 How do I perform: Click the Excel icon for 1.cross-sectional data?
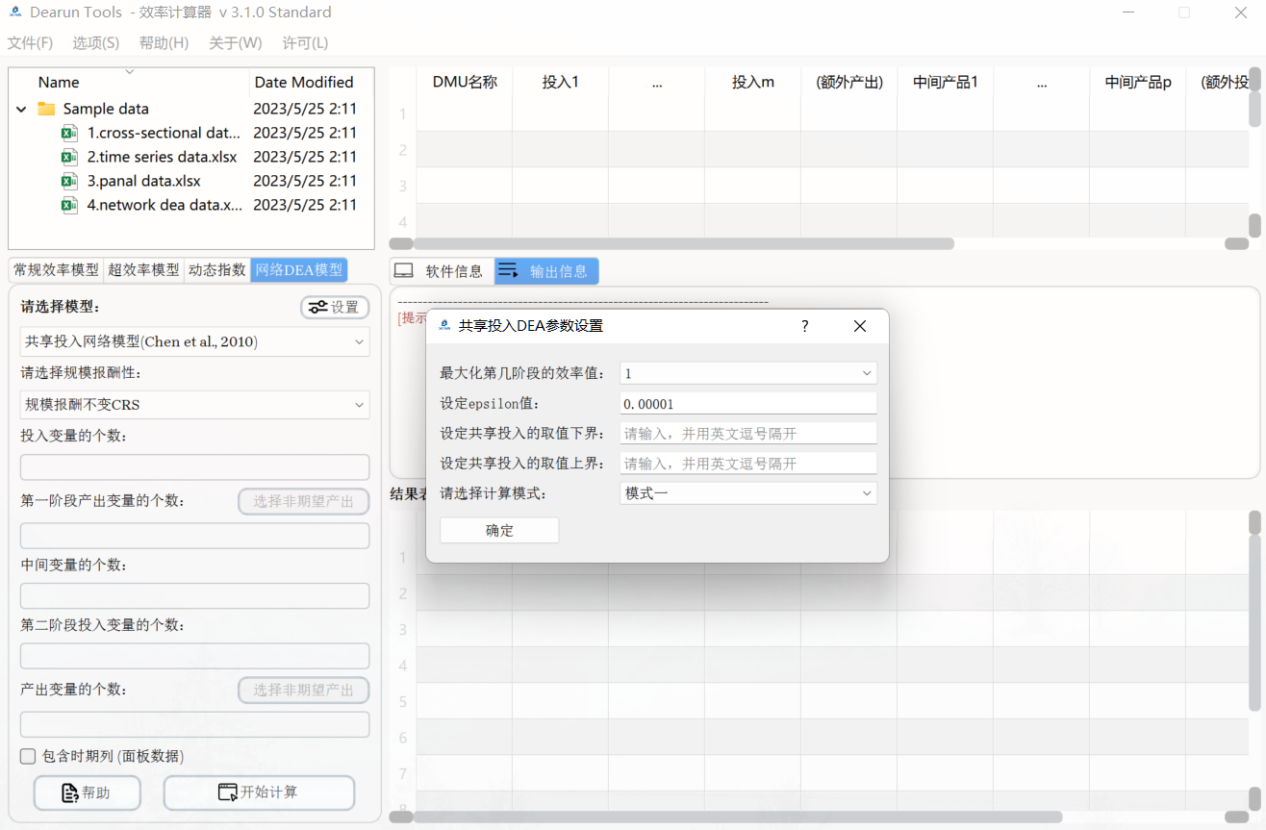click(68, 133)
